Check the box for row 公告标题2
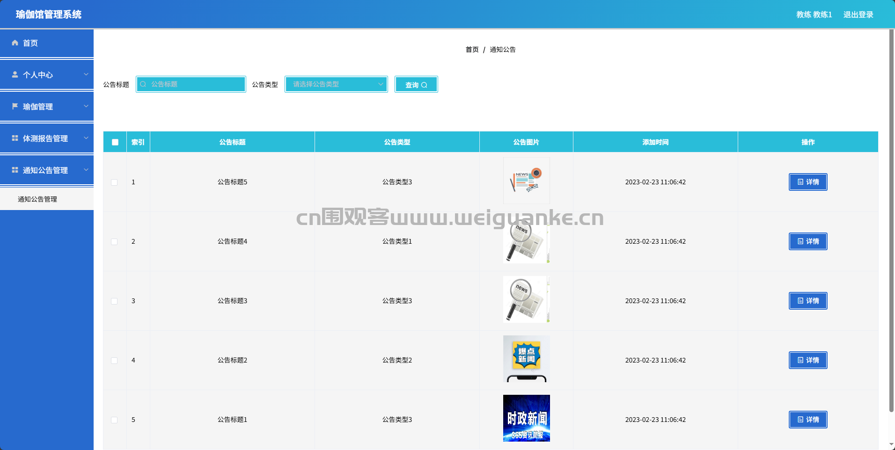The image size is (895, 450). (114, 361)
